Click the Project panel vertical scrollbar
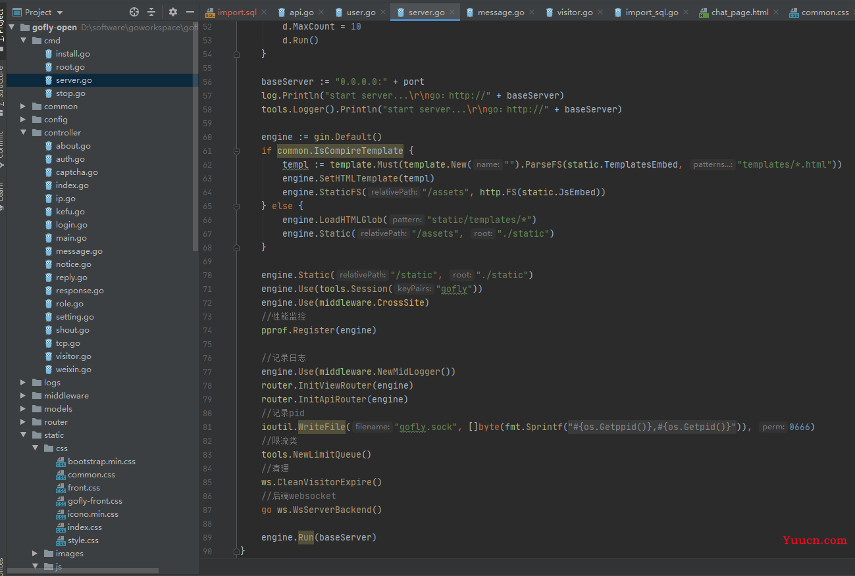Screen dimensions: 855x576 [x=195, y=135]
